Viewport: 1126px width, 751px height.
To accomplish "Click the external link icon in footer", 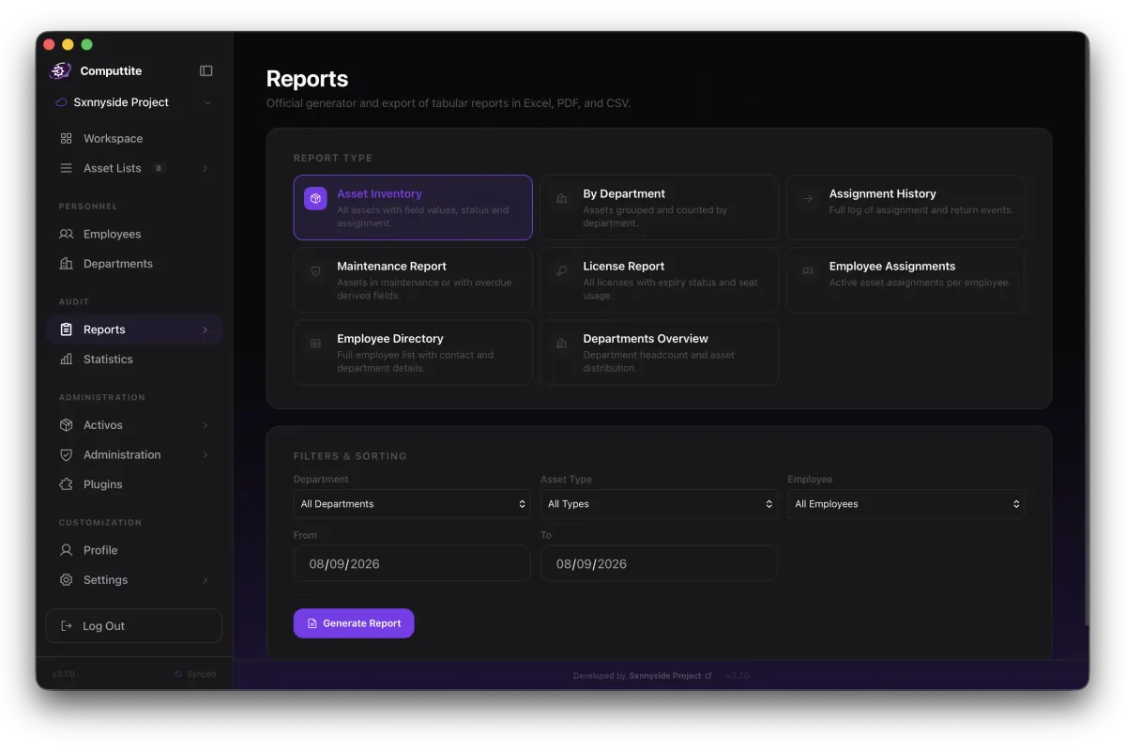I will tap(708, 676).
